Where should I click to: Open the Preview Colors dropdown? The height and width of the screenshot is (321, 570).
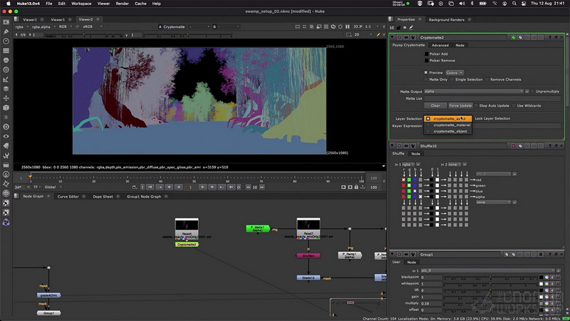point(455,73)
